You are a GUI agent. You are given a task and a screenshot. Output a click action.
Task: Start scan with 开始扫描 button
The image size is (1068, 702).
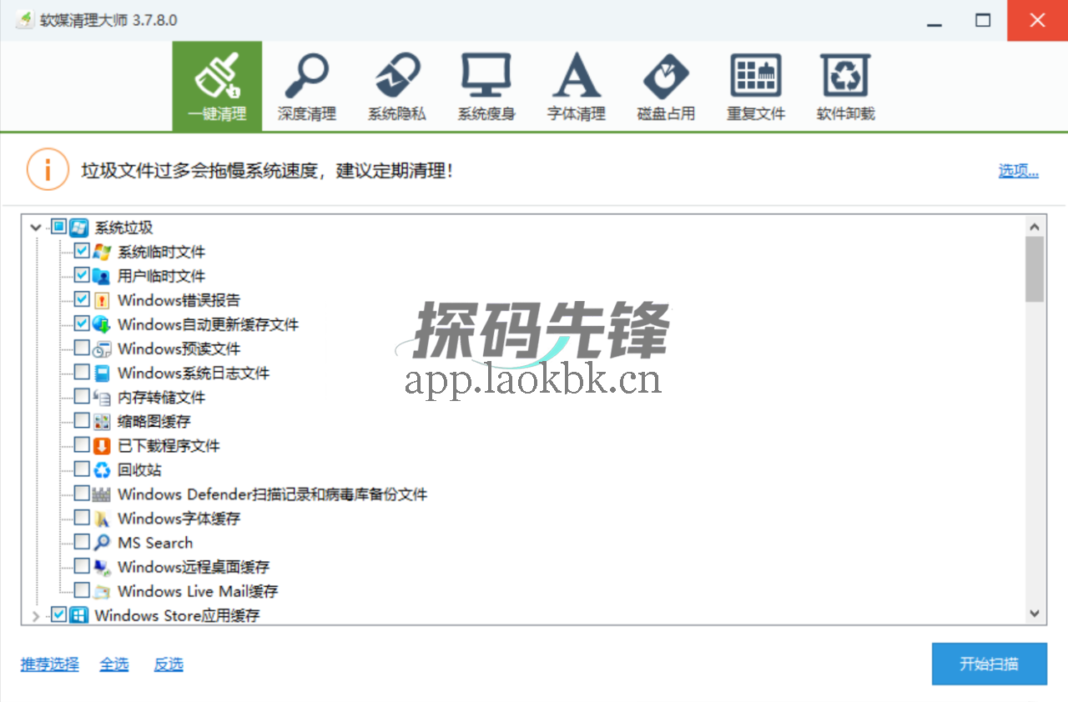point(989,664)
